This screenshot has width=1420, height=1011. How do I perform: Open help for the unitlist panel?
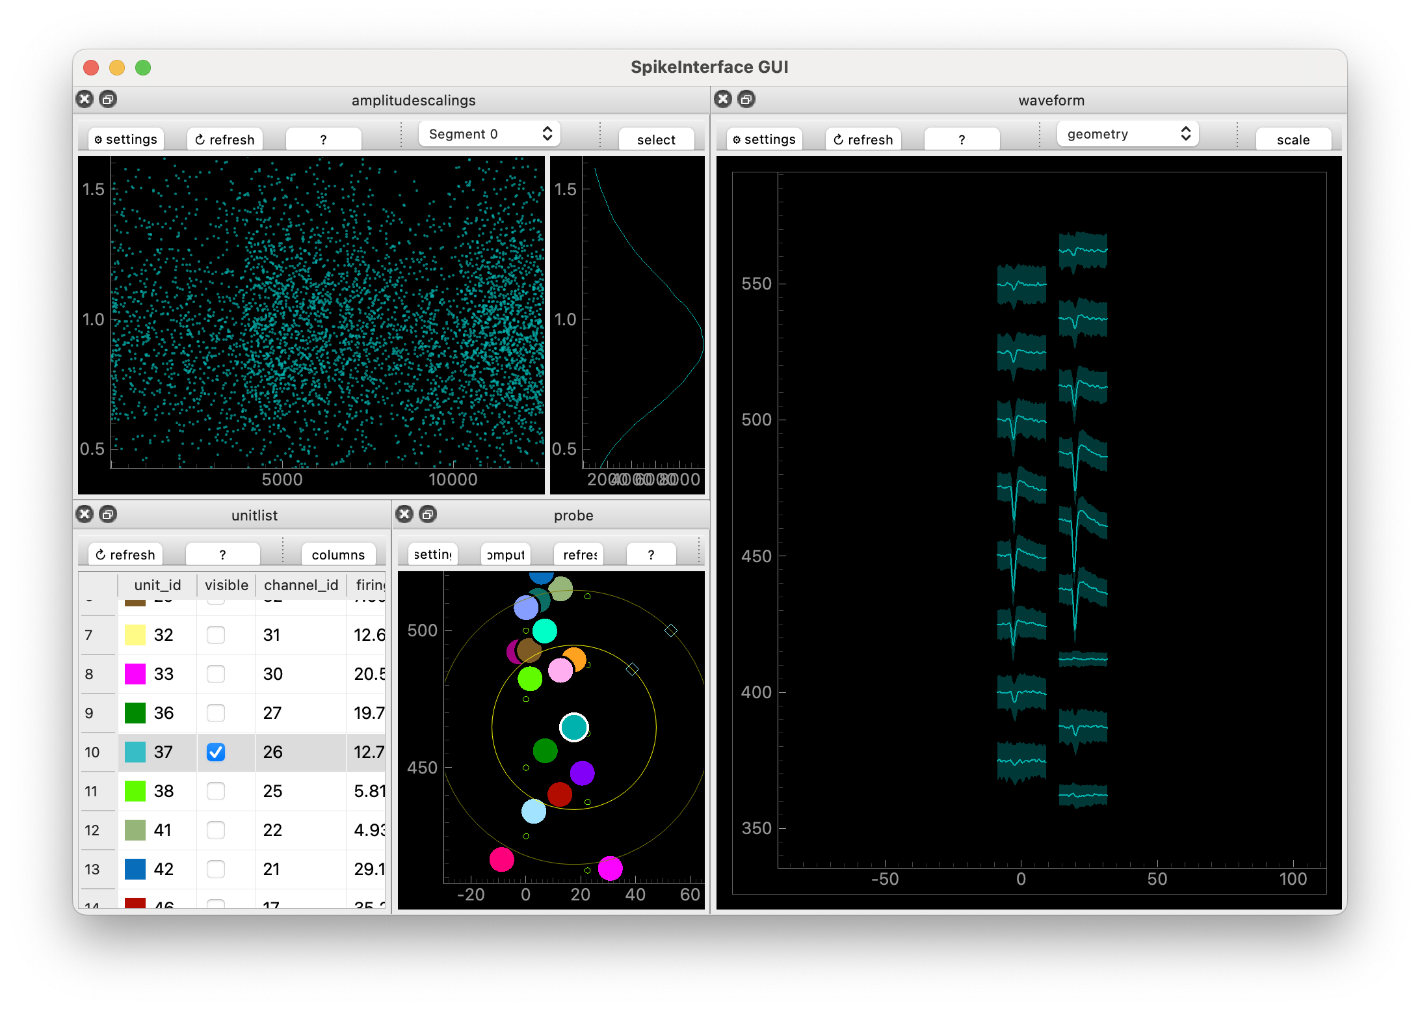[x=223, y=554]
